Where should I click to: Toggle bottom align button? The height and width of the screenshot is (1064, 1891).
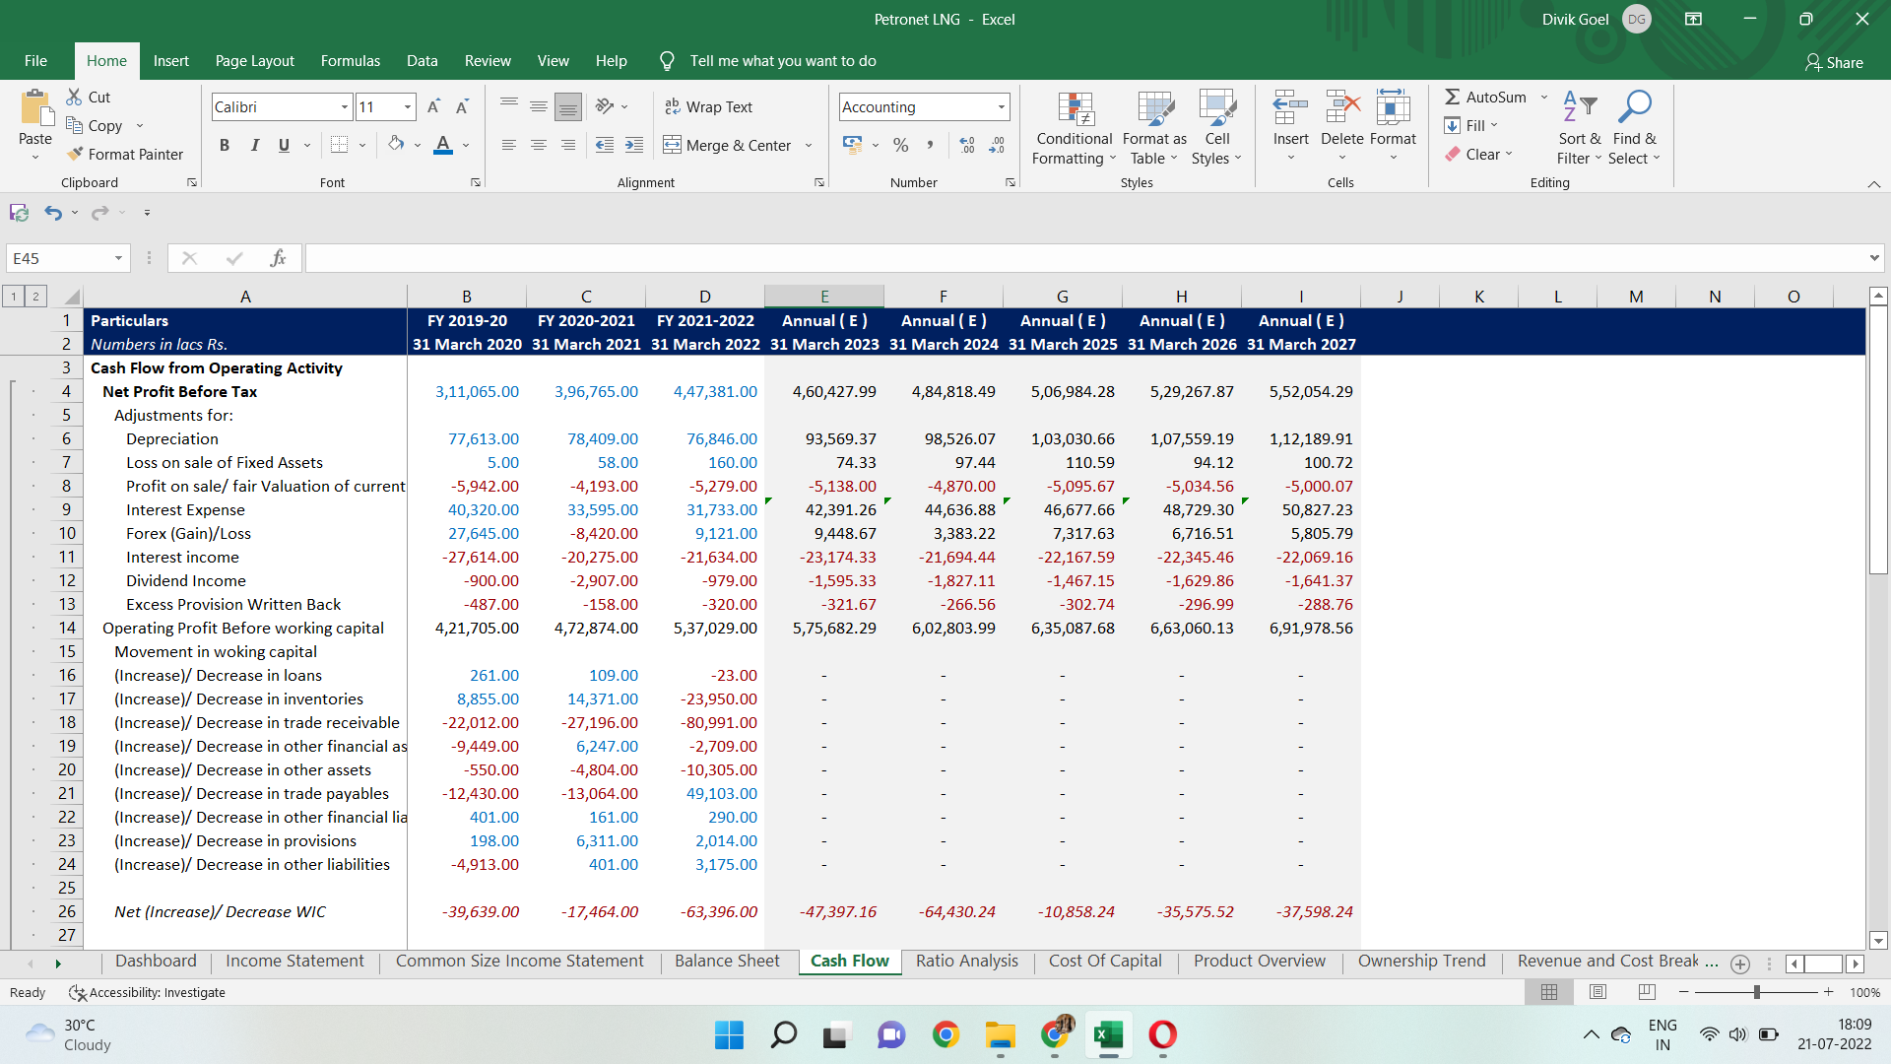point(568,106)
